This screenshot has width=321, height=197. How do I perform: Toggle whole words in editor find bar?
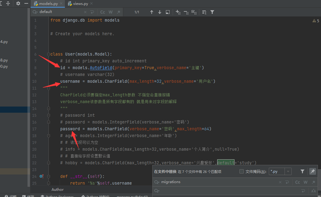pyautogui.click(x=111, y=12)
